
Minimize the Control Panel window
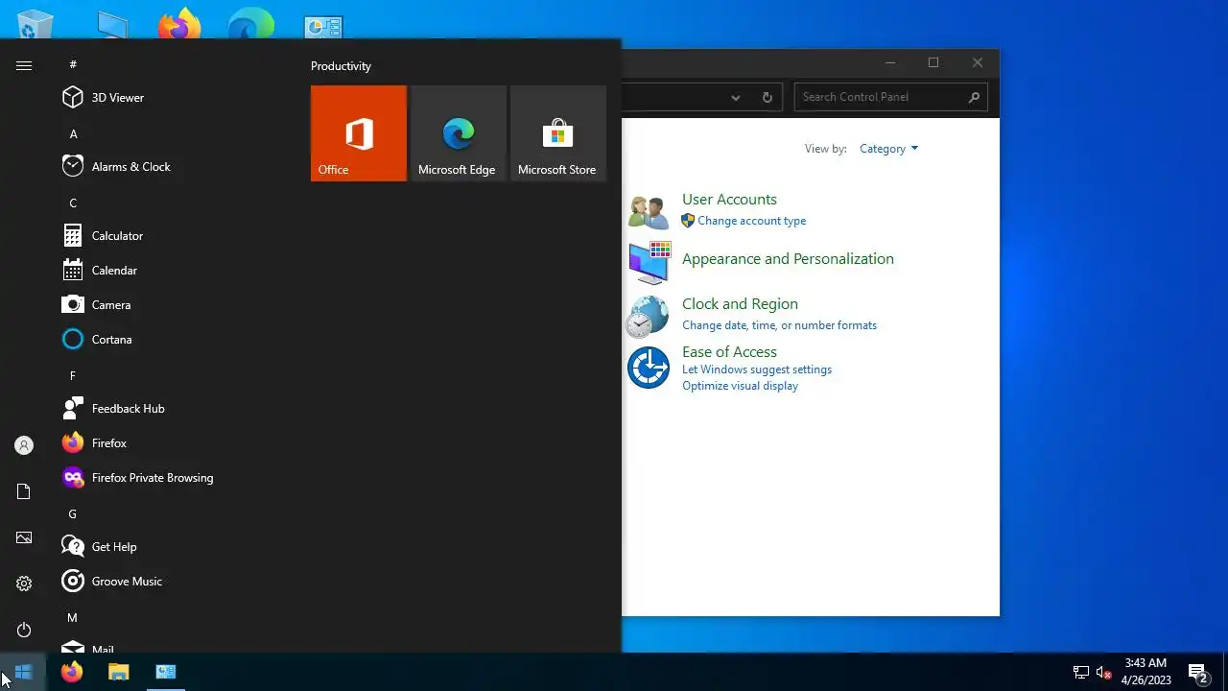pos(890,63)
